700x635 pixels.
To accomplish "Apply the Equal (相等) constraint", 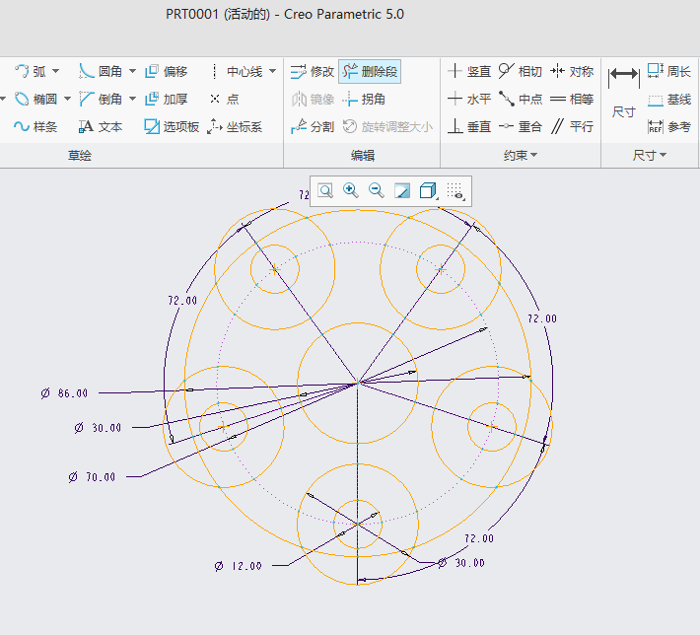I will [572, 99].
